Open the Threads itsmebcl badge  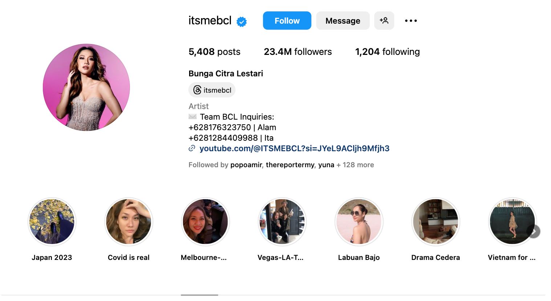tap(212, 90)
